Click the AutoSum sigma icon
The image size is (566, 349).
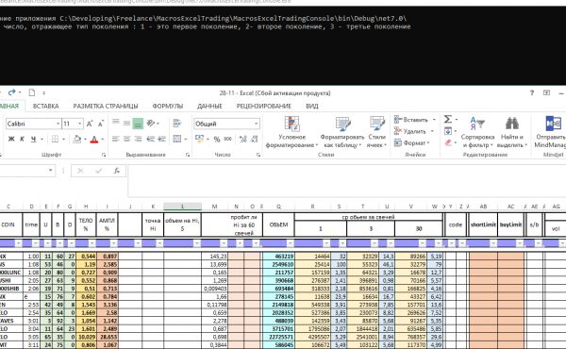click(447, 120)
